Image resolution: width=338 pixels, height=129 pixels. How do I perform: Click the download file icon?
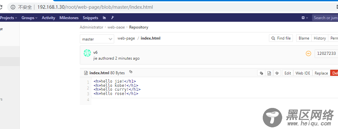pyautogui.click(x=277, y=73)
